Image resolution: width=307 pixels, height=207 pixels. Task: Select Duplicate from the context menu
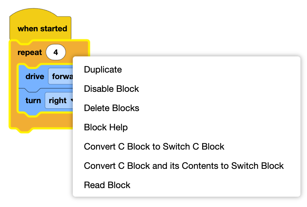tap(103, 69)
